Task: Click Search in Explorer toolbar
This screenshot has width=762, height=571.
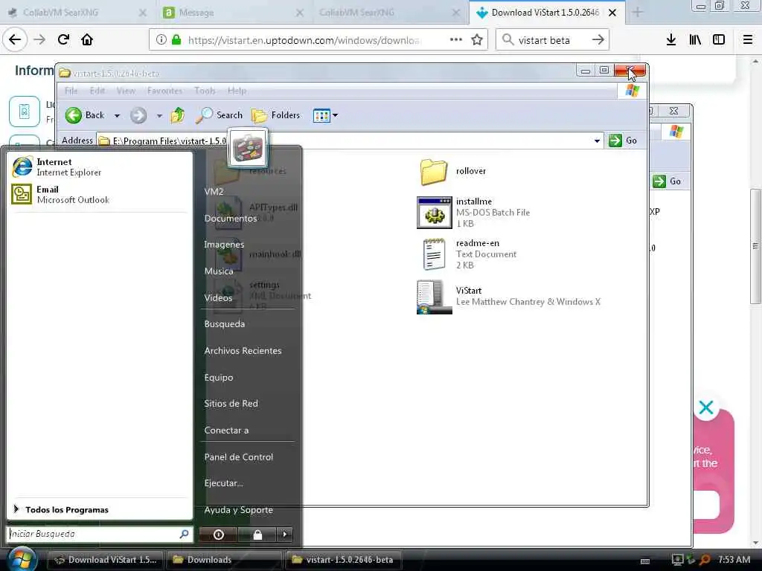Action: point(220,115)
